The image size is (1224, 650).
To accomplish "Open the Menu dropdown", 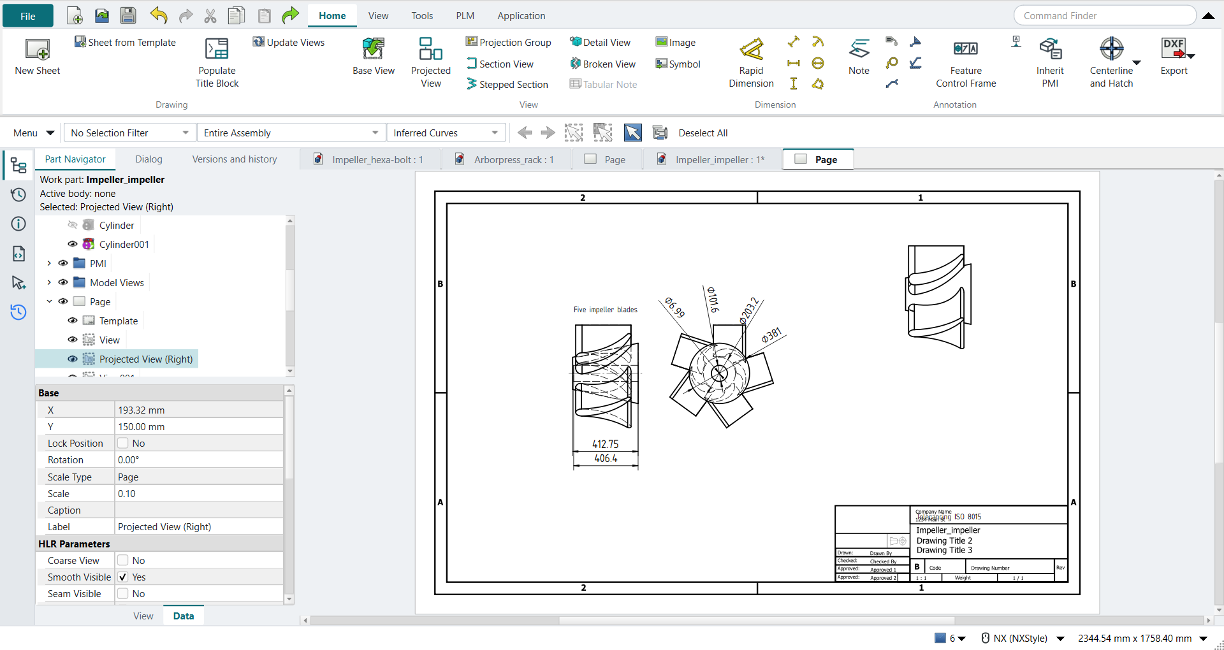I will [33, 133].
